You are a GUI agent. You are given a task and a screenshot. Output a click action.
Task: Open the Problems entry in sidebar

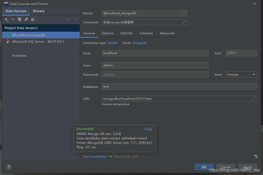[x=19, y=56]
